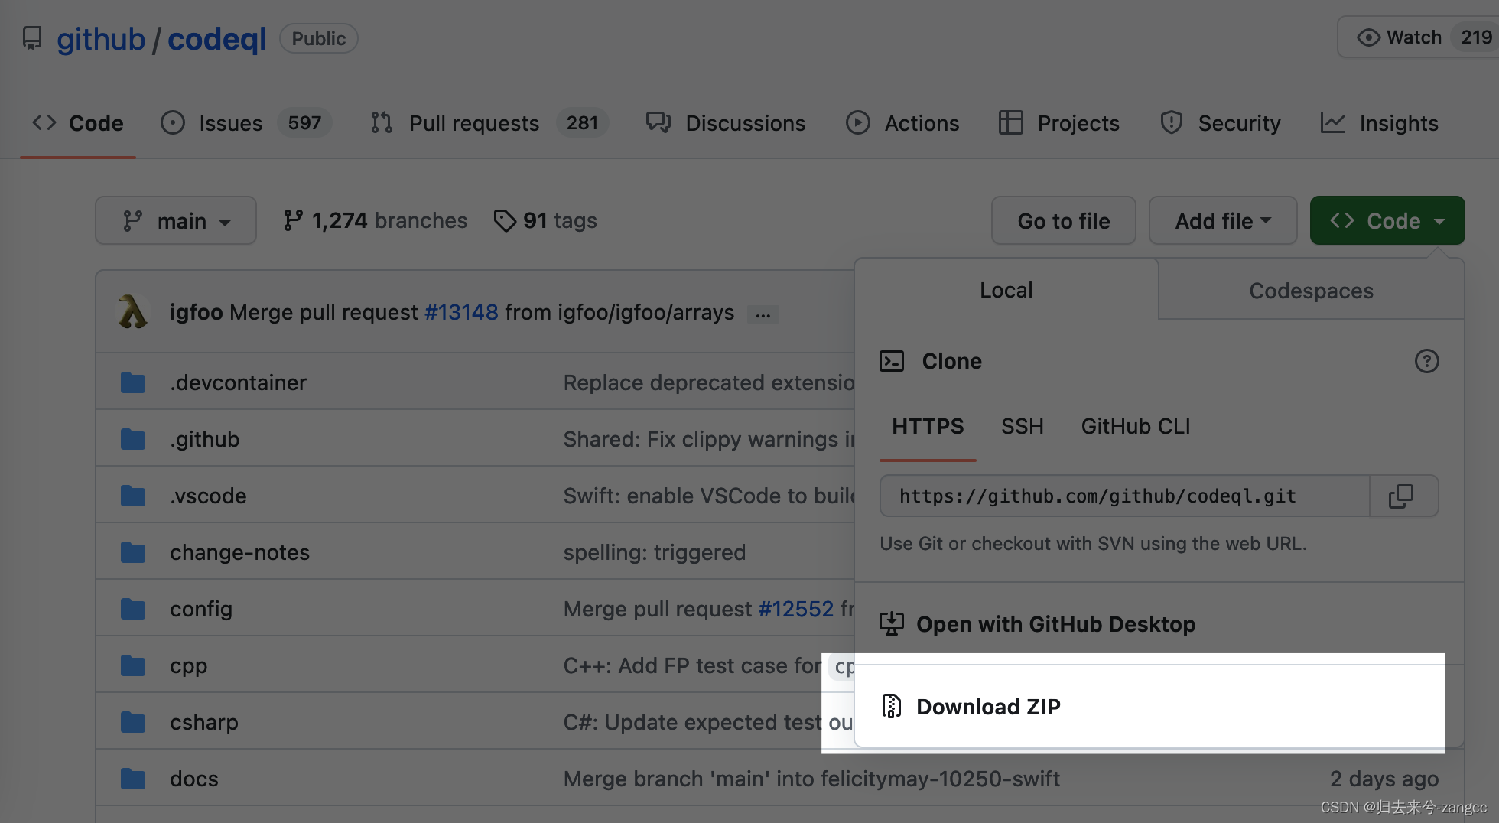Image resolution: width=1499 pixels, height=823 pixels.
Task: Click the 'spelling: triggered' commit message
Action: 654,552
